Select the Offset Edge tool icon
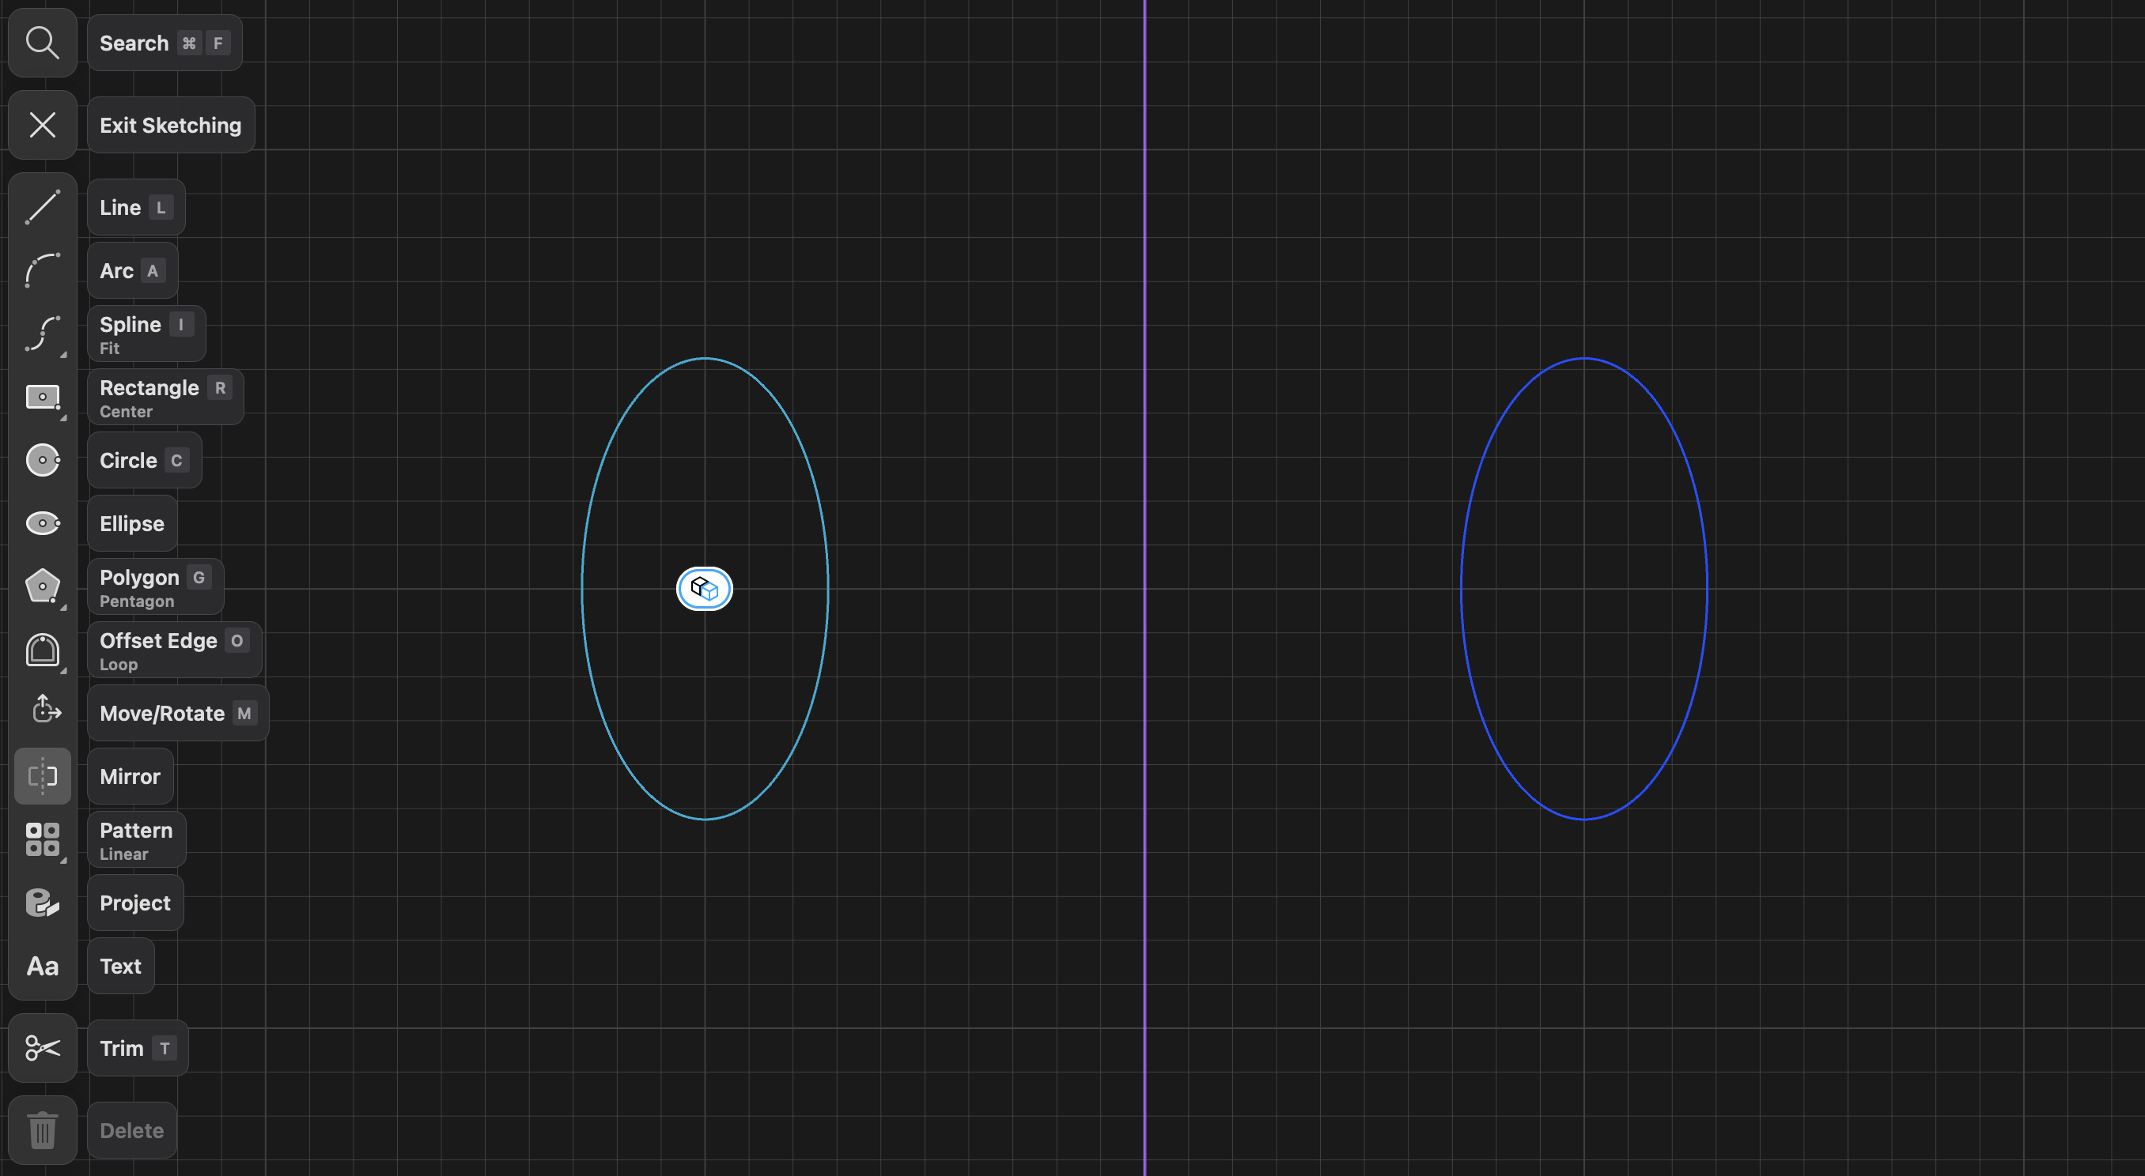 [43, 650]
